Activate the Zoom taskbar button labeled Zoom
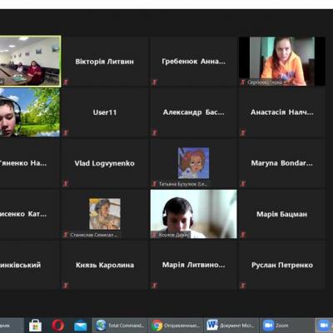Screen dimensions: 333x333 point(286,326)
